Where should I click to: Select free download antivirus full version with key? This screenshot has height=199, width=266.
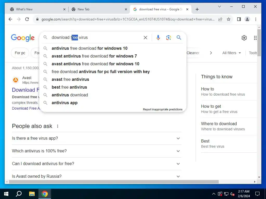(113, 72)
